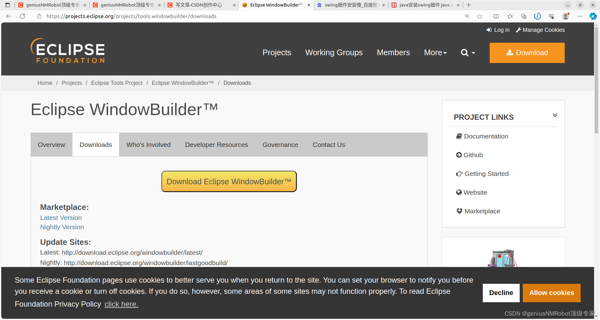Click Allow cookies button
600x320 pixels.
[551, 293]
